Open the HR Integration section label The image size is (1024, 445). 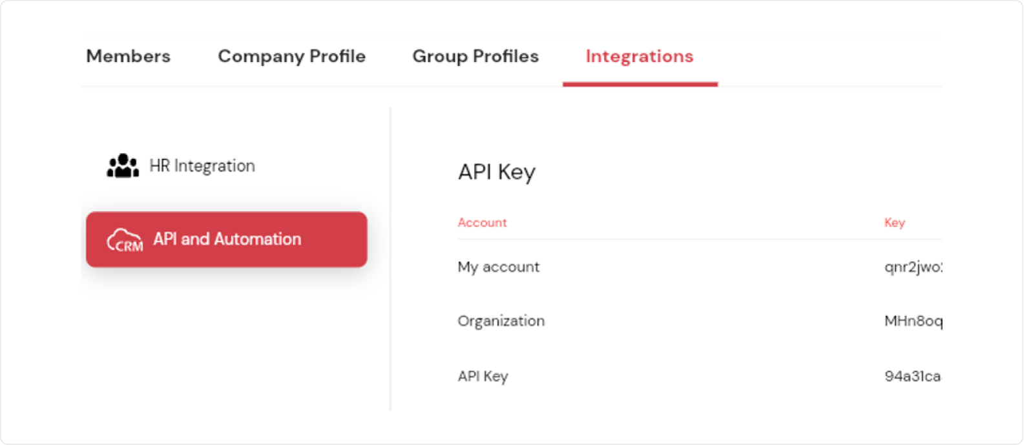tap(202, 166)
